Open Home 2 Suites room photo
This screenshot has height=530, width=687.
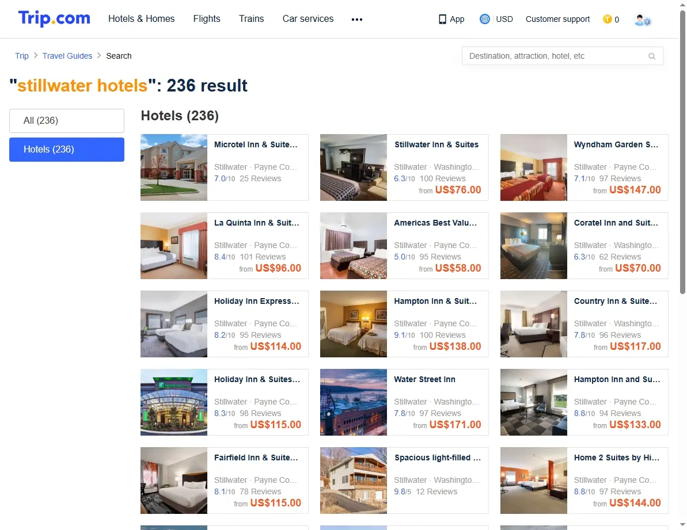(534, 481)
